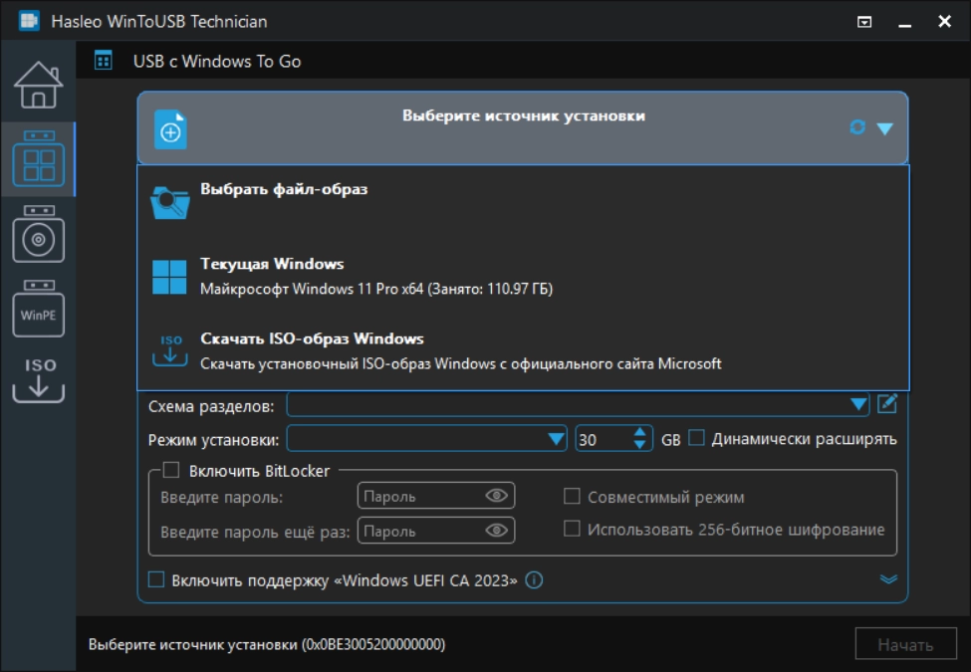The width and height of the screenshot is (971, 672).
Task: Collapse the installation source dropdown arrow
Action: 885,128
